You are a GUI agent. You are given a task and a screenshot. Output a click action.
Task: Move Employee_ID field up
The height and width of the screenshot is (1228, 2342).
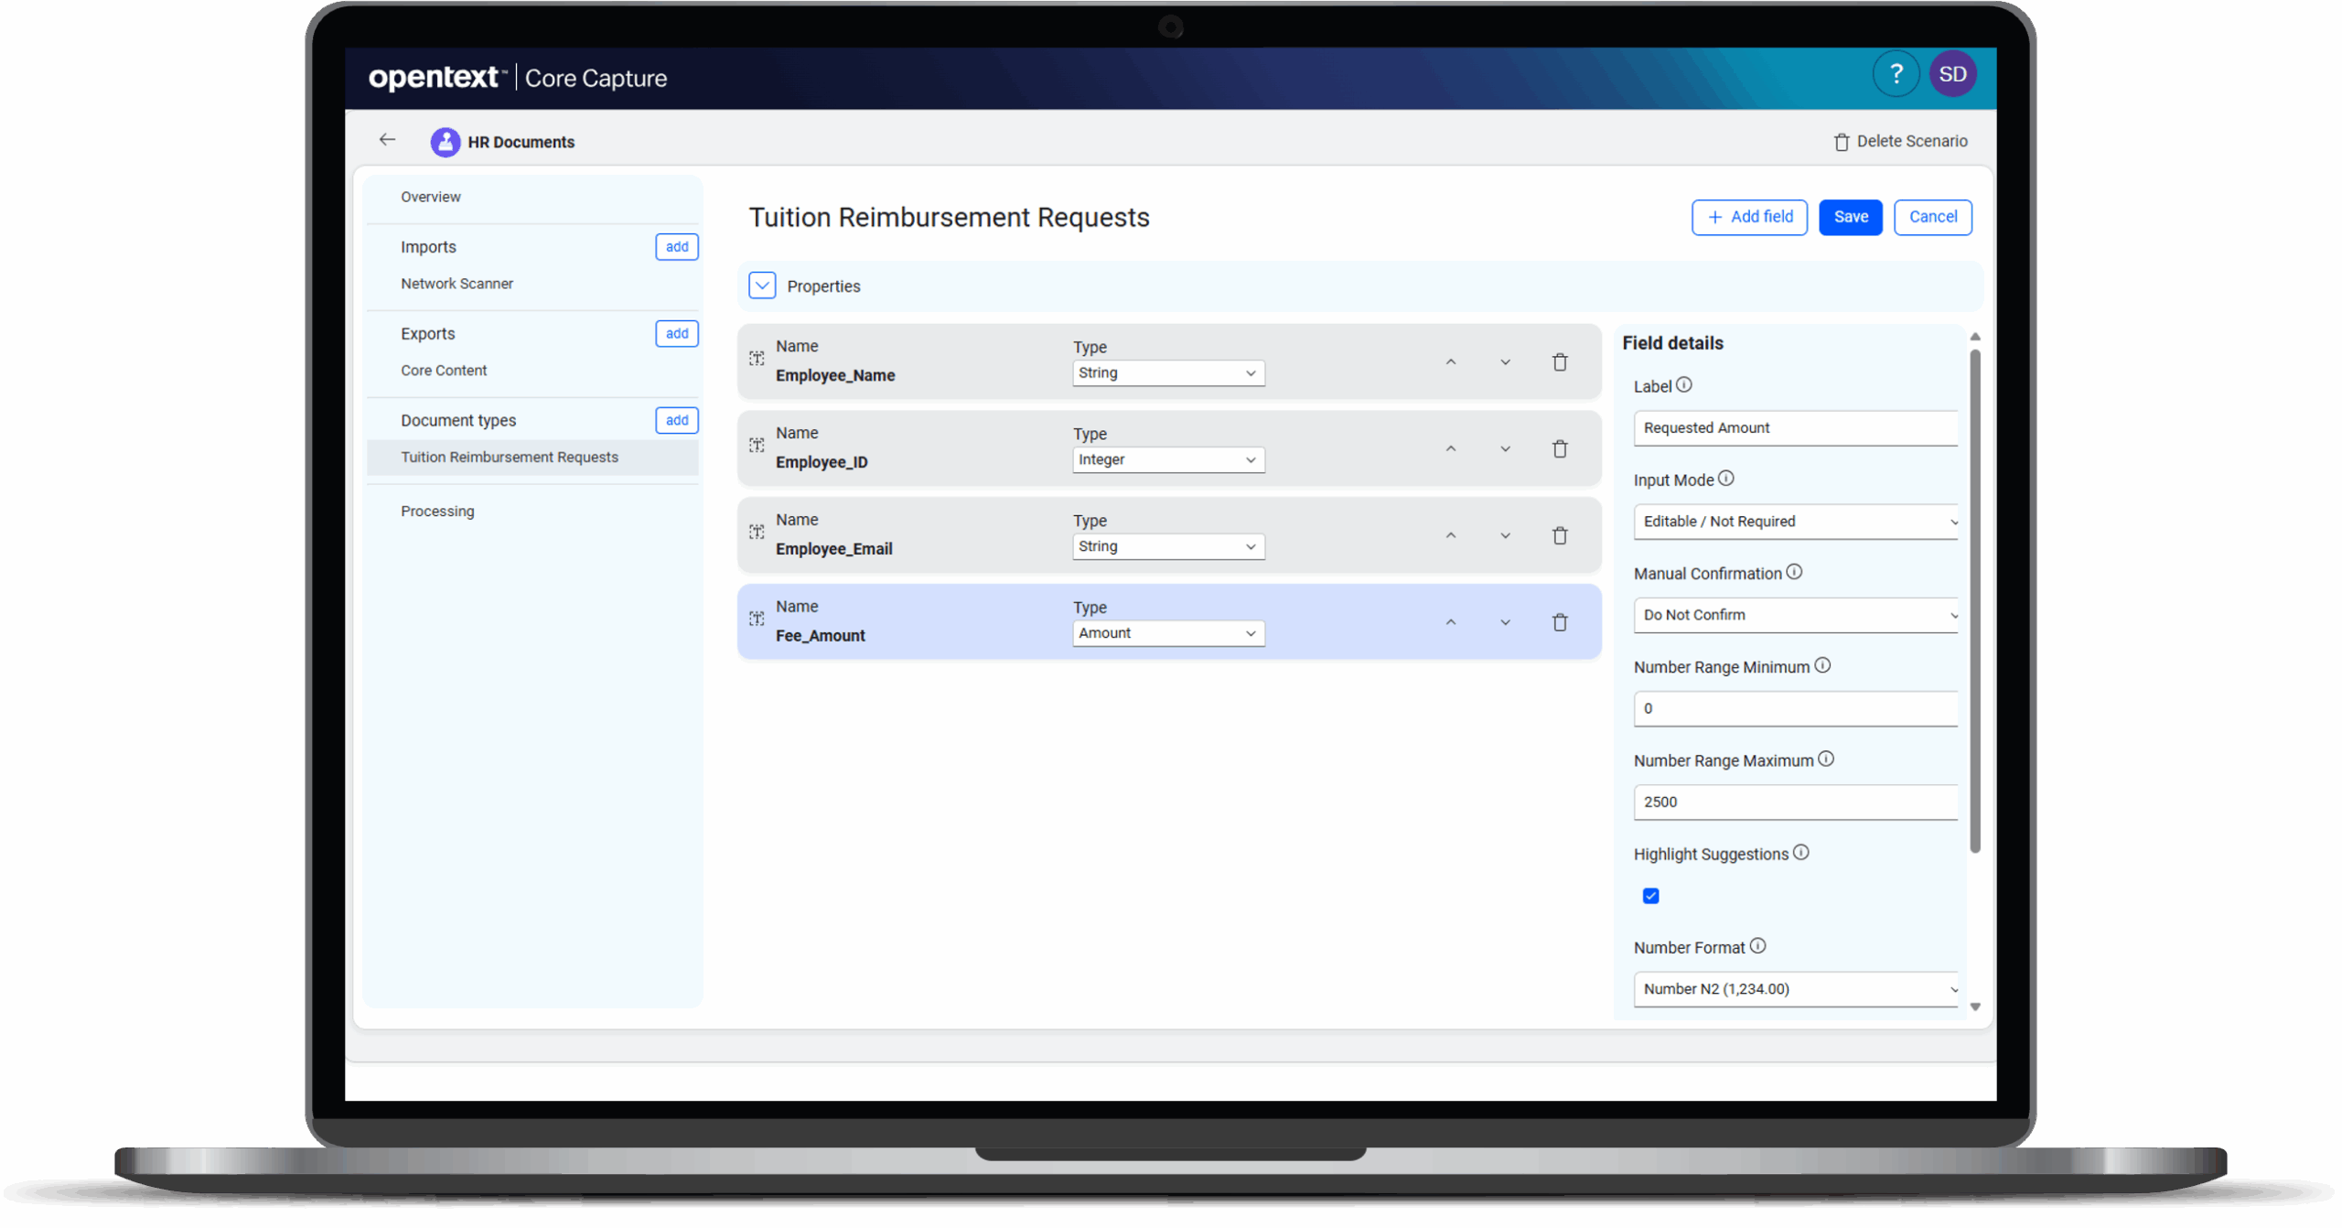click(1450, 449)
